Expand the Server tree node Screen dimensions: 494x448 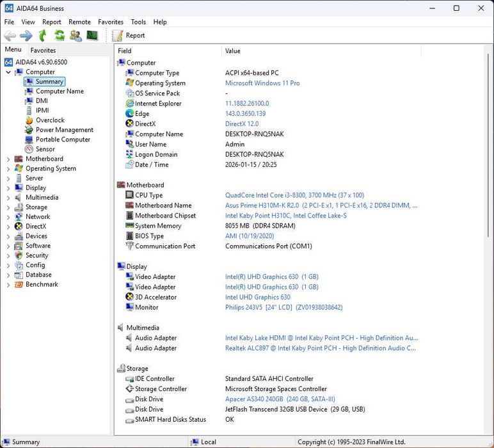[8, 179]
